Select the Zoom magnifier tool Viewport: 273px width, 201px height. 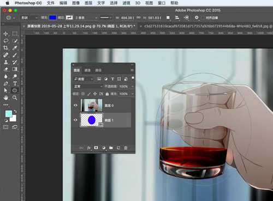(15, 98)
